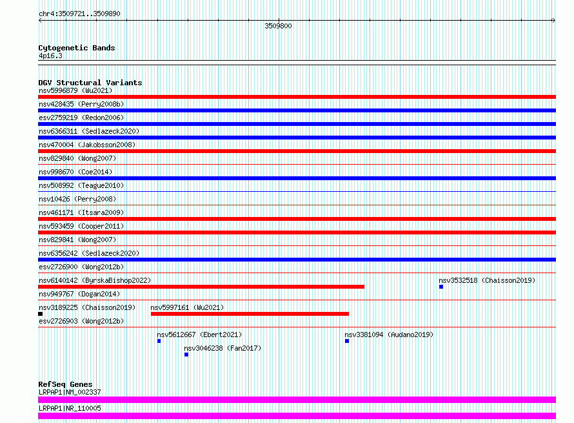Click the blue bar under esv2759219
The image size is (574, 423).
[297, 124]
